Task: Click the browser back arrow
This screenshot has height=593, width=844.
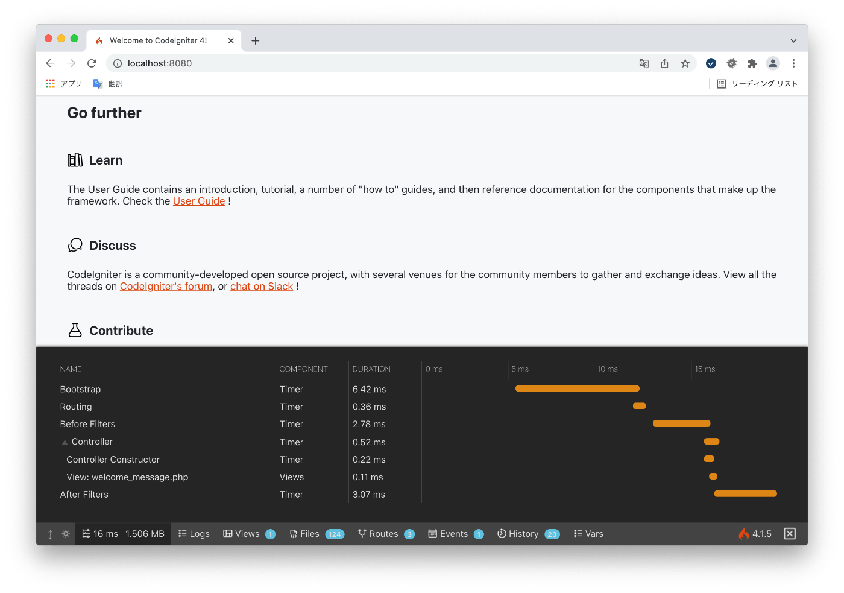Action: pyautogui.click(x=50, y=63)
